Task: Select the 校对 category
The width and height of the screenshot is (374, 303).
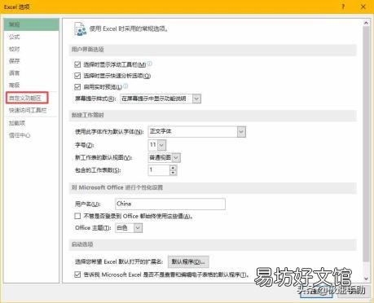Action: pyautogui.click(x=32, y=49)
